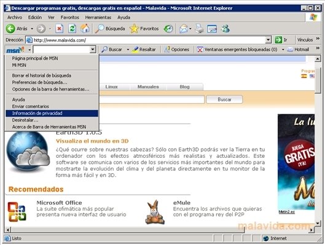
Task: Select Opciones de la barra de herramientas…
Action: [x=52, y=89]
